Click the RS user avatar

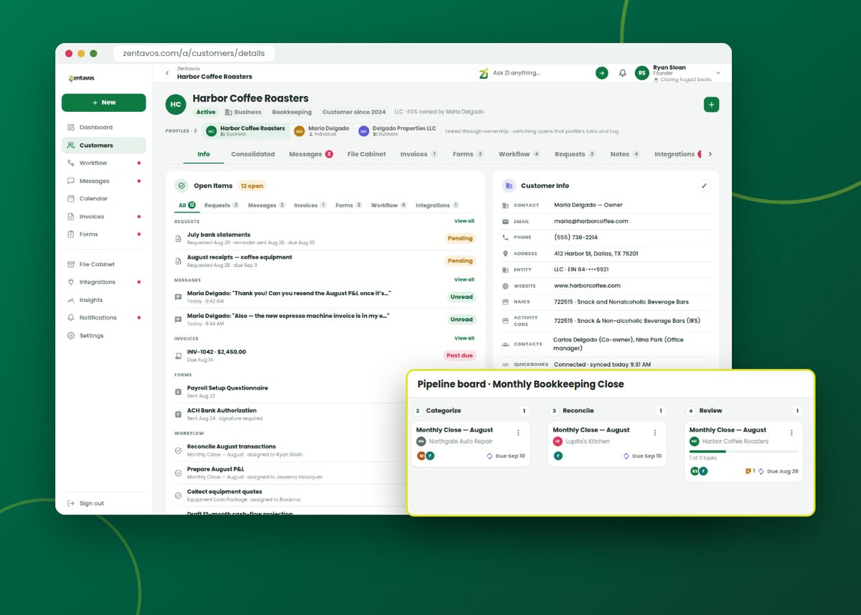642,73
